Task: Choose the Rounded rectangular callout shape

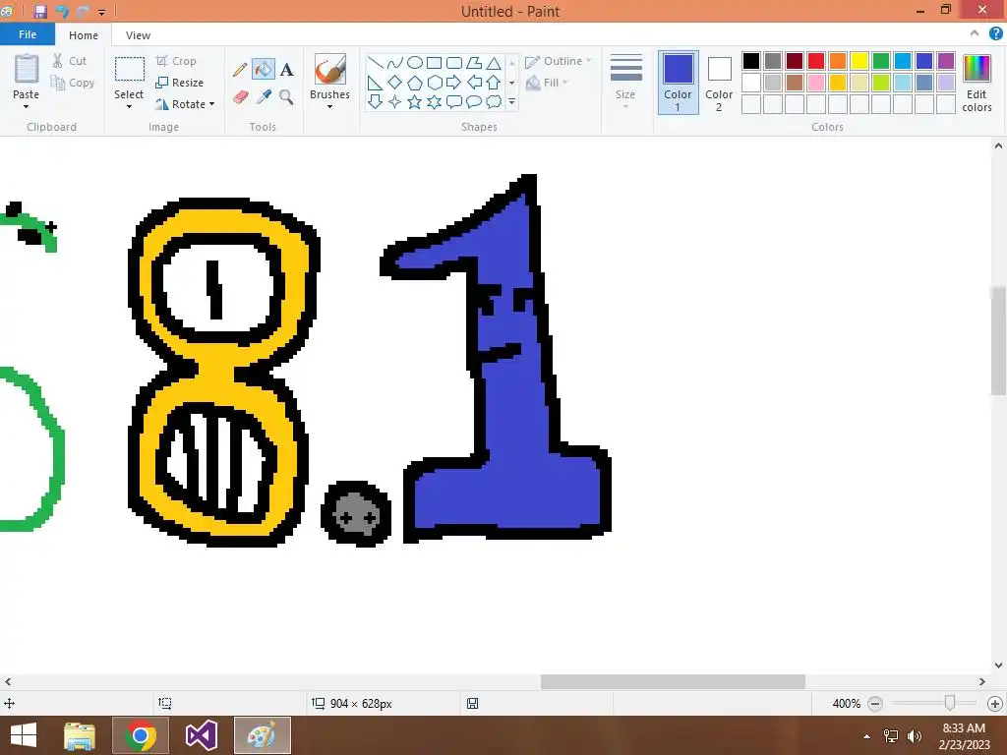Action: click(x=454, y=101)
